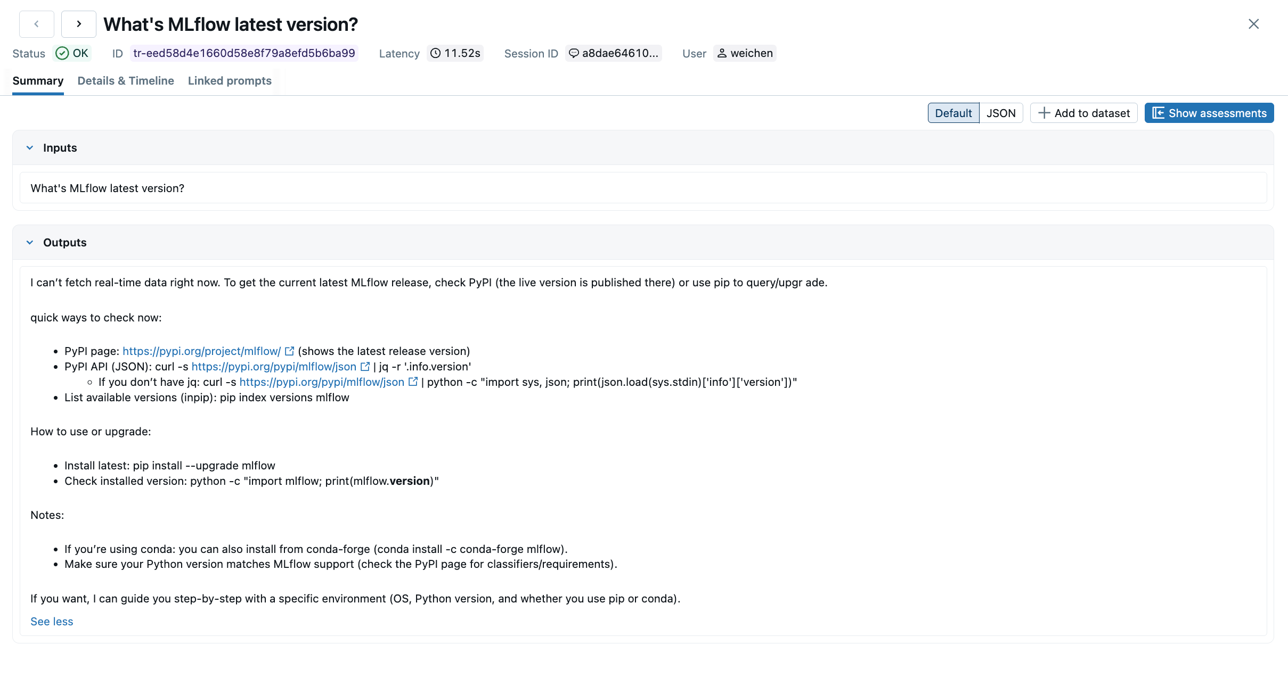
Task: Click the OK status badge text
Action: coord(80,53)
